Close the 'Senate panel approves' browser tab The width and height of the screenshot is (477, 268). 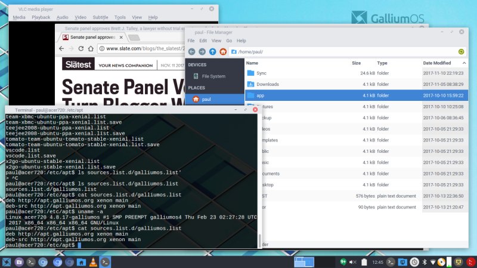[x=121, y=37]
